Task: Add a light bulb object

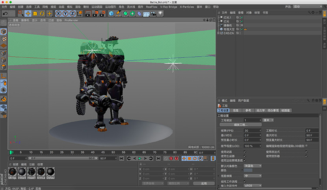Action: [x=160, y=13]
